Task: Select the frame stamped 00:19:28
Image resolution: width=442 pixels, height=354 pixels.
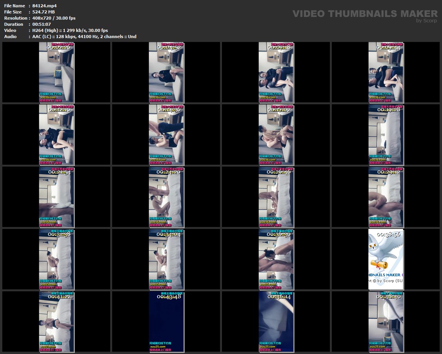Action: point(386,135)
